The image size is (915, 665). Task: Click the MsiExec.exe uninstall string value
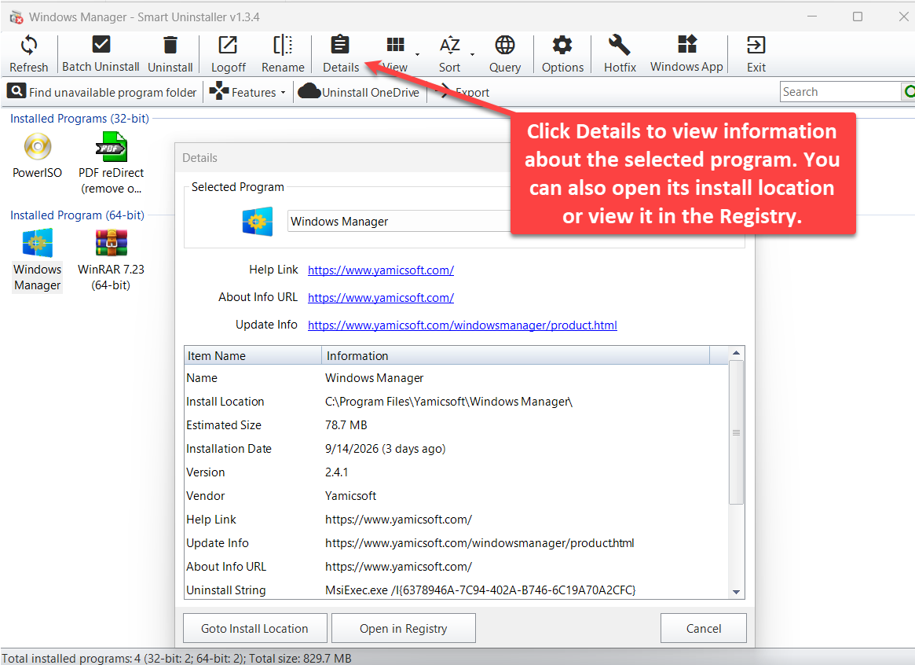(x=480, y=590)
